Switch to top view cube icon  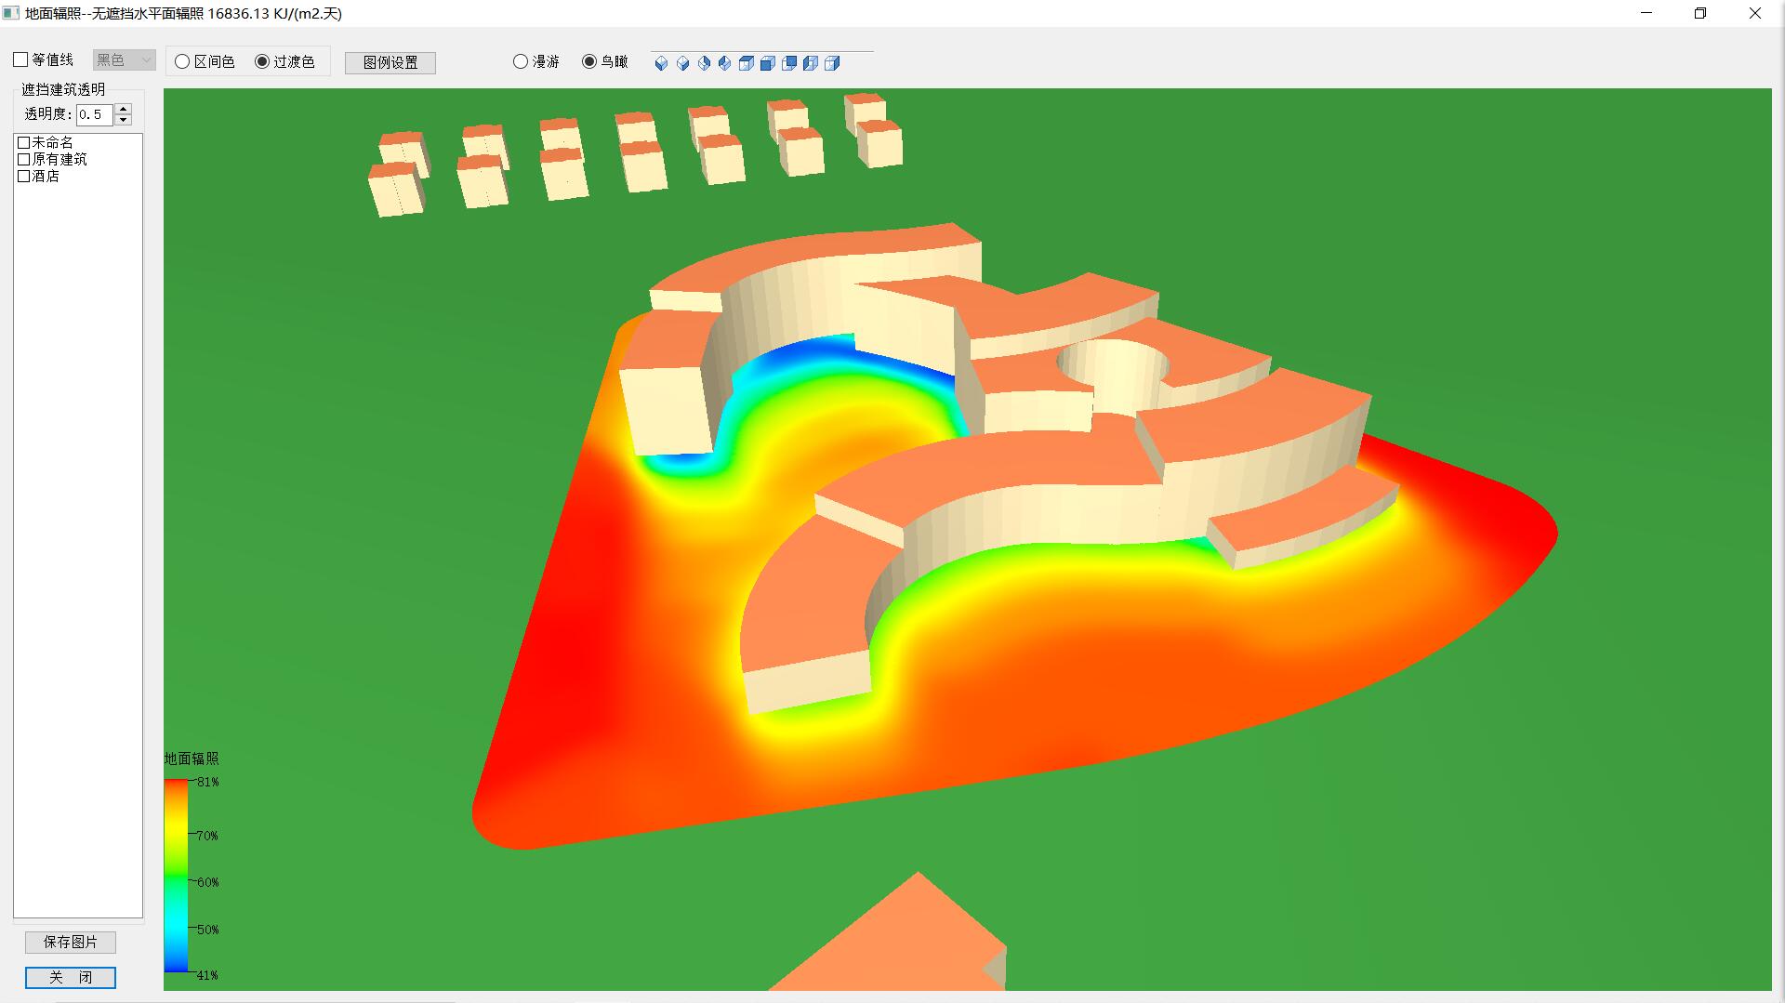(747, 63)
